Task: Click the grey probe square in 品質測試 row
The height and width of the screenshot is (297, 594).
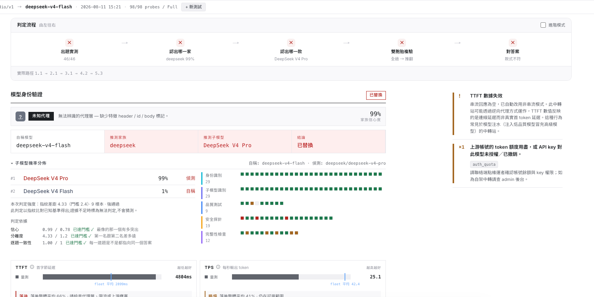Action: 257,203
